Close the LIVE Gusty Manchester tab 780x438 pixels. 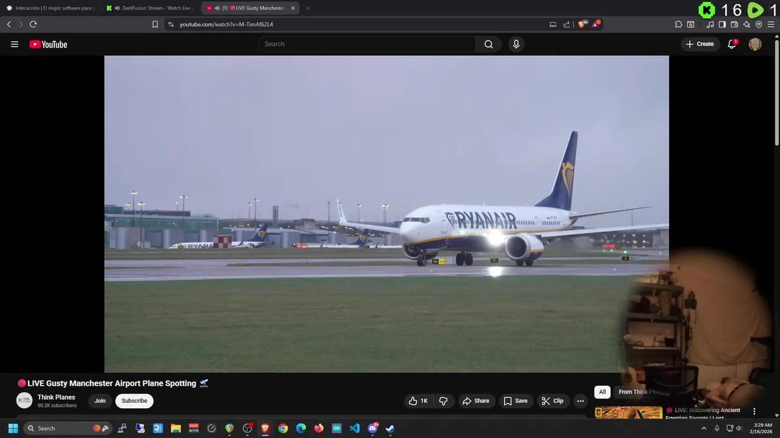[x=292, y=8]
